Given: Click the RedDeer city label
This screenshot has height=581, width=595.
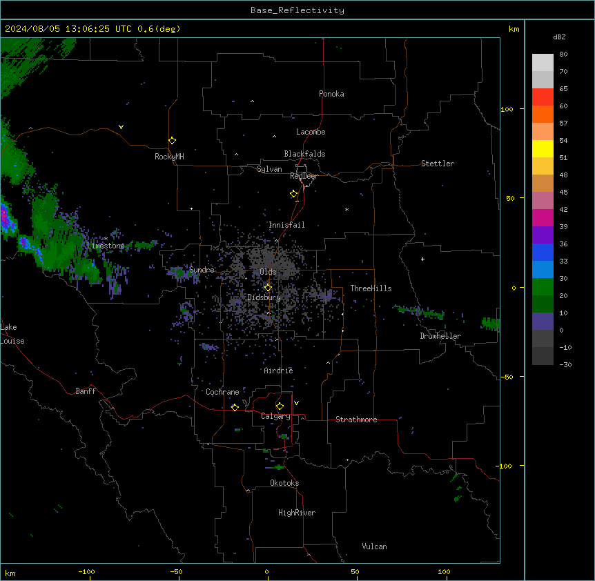Looking at the screenshot, I should point(304,176).
